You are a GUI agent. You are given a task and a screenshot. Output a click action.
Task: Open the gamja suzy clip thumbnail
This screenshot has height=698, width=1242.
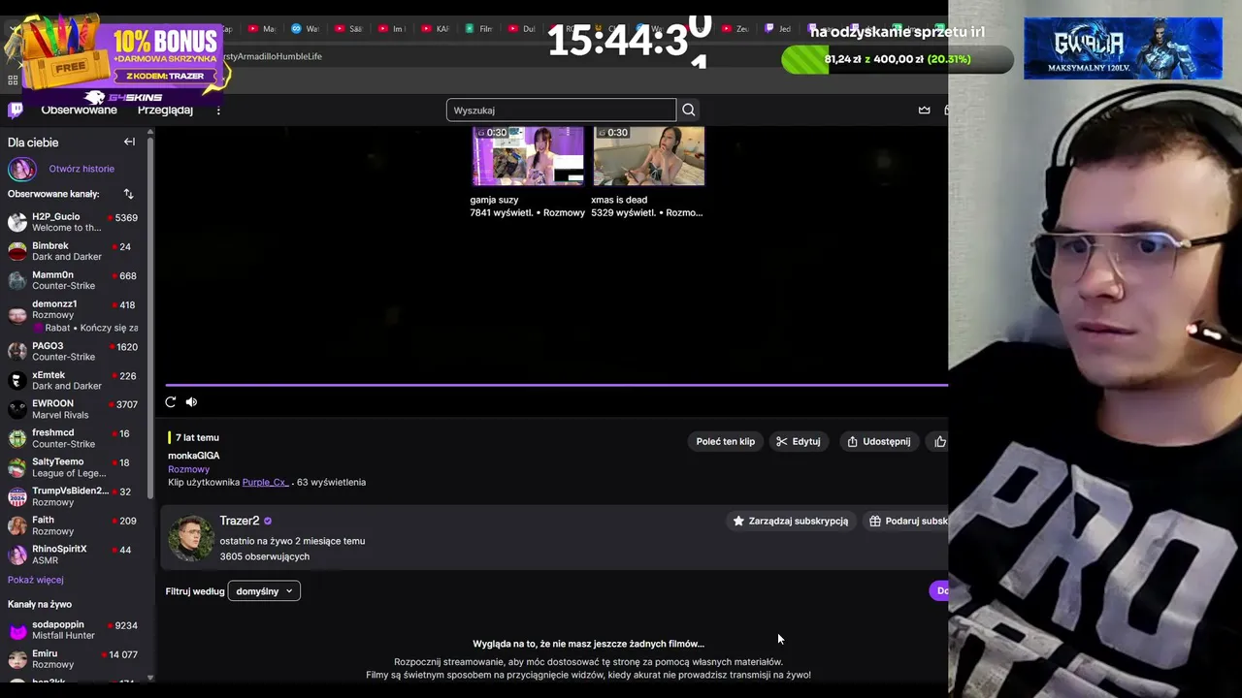[x=528, y=155]
